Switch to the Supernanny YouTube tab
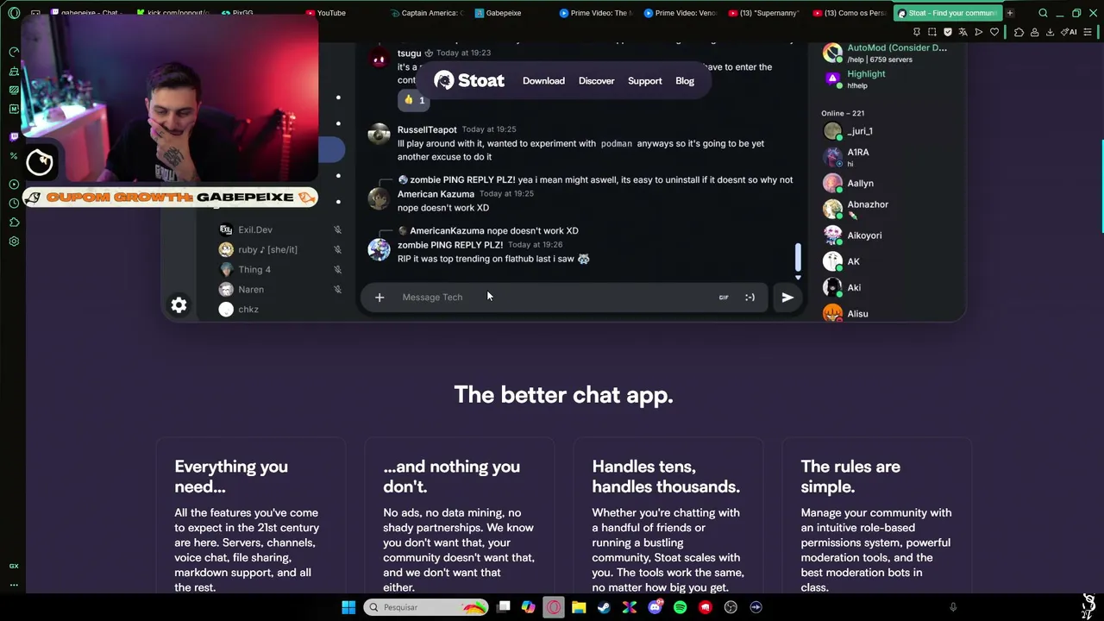 click(763, 13)
